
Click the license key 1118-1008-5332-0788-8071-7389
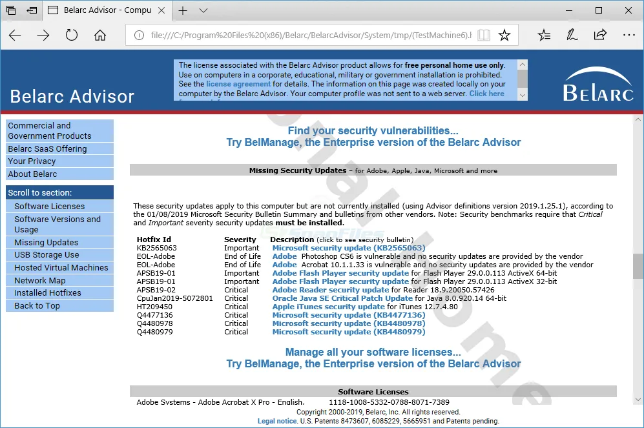(x=389, y=402)
